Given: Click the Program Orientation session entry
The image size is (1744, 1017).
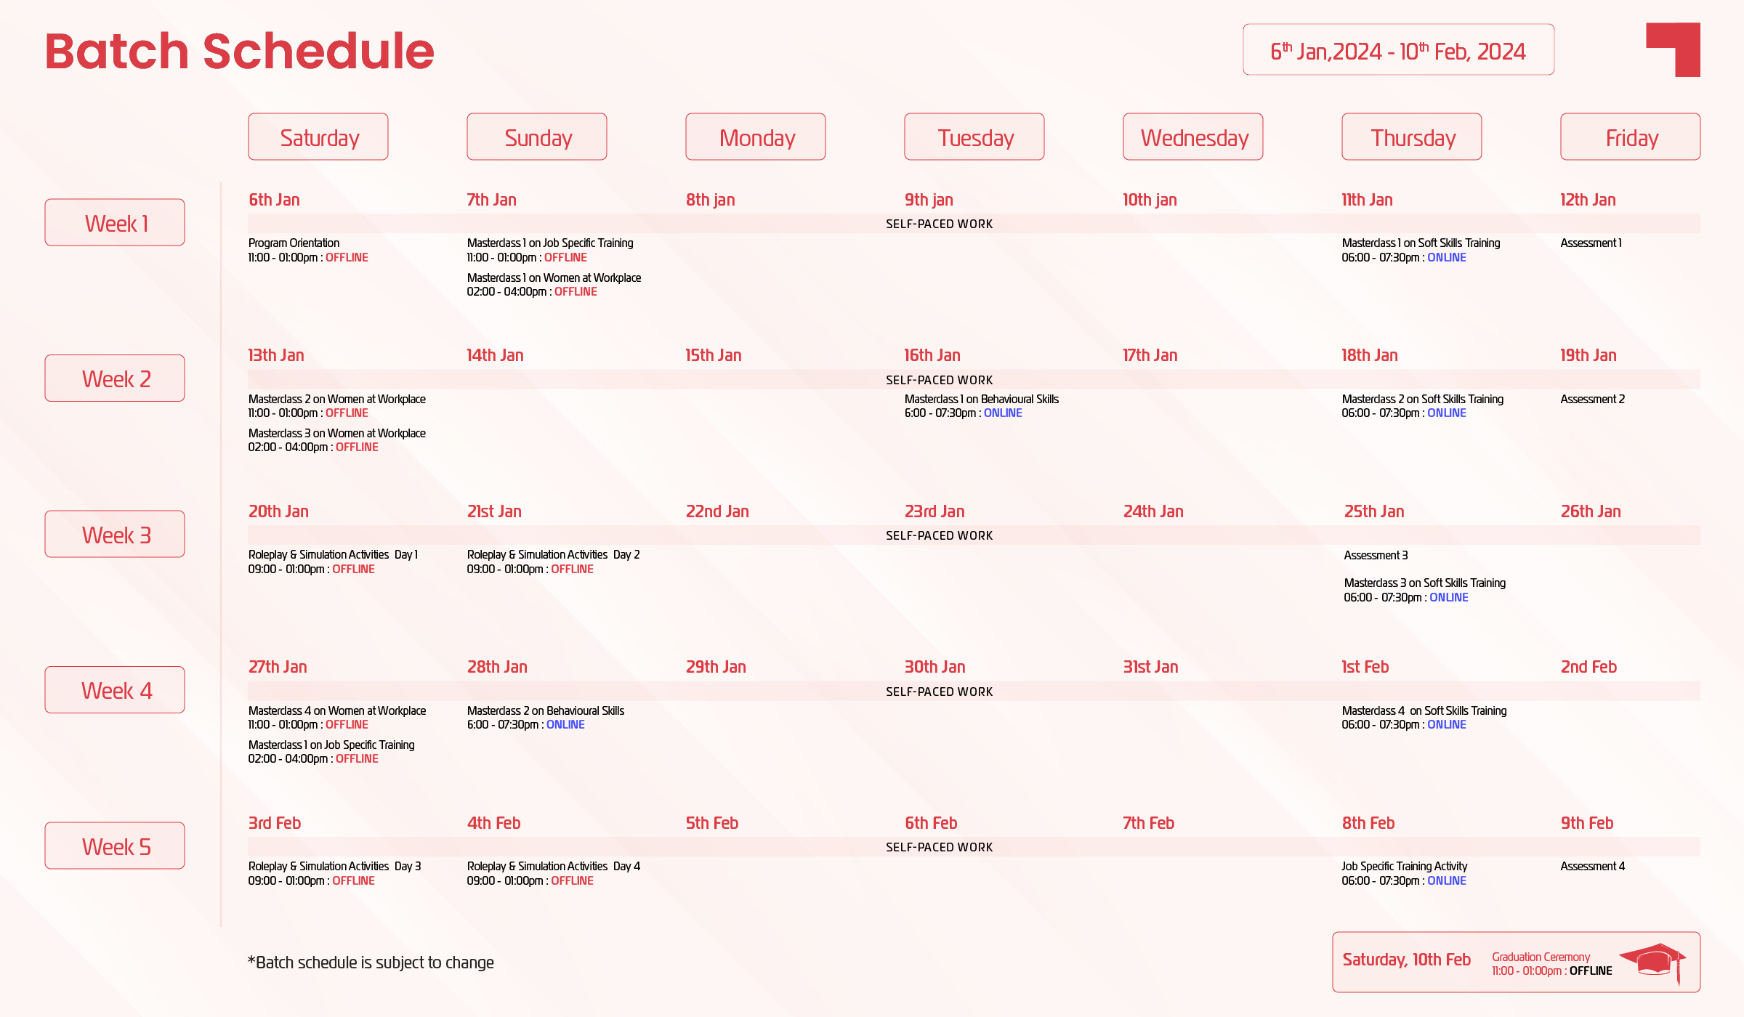Looking at the screenshot, I should click(x=308, y=250).
